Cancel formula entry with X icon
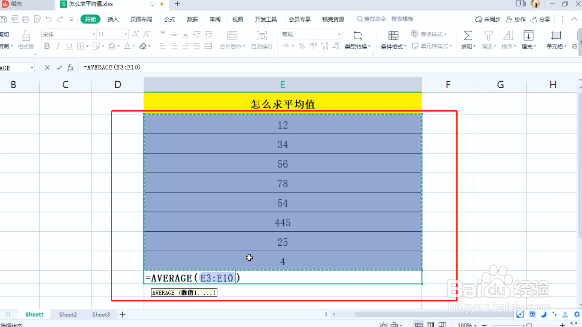The image size is (582, 327). click(47, 68)
